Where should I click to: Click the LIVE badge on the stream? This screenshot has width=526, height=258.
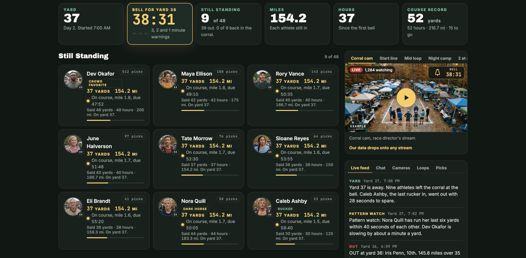(356, 70)
